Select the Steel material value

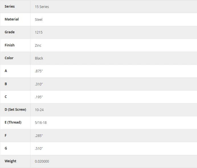click(38, 19)
